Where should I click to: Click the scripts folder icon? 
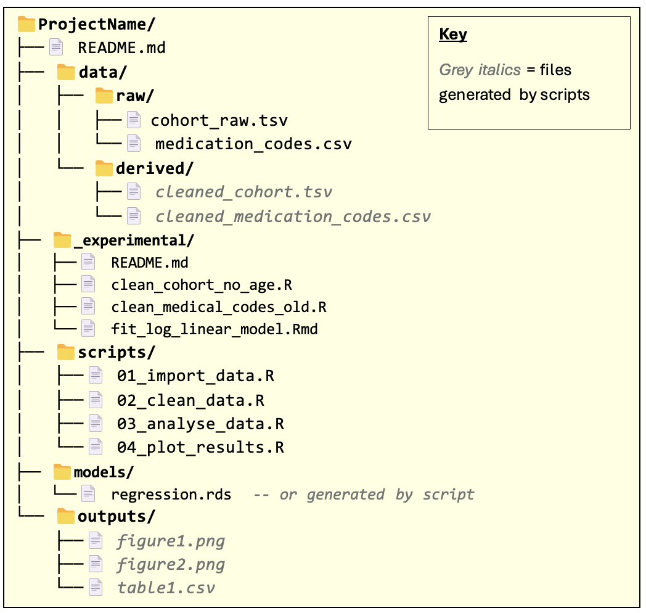point(66,352)
